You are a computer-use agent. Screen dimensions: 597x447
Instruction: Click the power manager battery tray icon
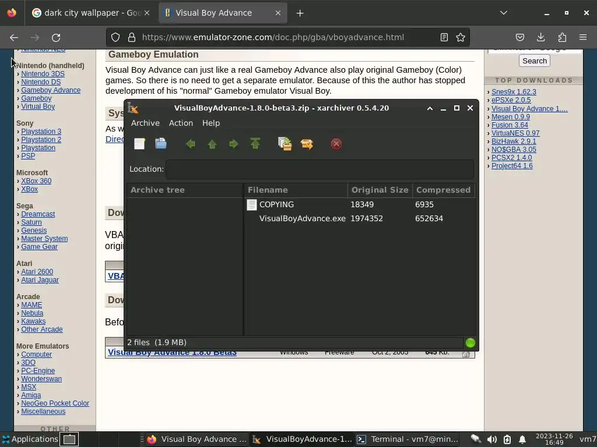tap(507, 439)
